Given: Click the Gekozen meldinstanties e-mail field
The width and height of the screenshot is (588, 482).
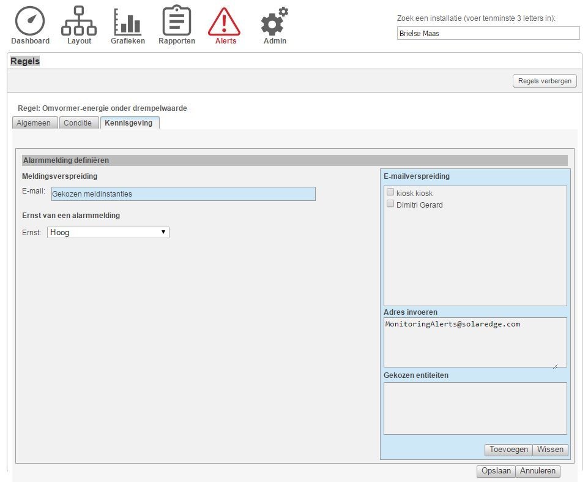Looking at the screenshot, I should tap(184, 194).
